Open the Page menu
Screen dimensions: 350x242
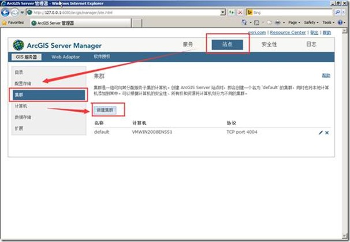tap(294, 22)
